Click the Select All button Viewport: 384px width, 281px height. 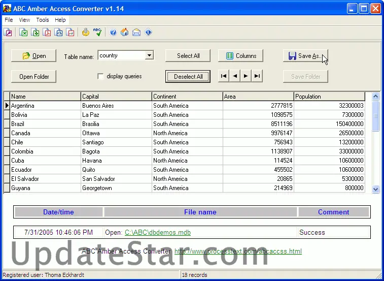pos(188,56)
